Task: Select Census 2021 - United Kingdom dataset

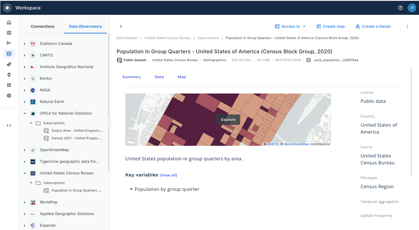Action: click(x=73, y=138)
